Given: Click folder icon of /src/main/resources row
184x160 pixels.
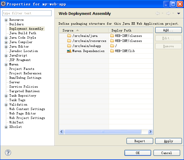Looking at the screenshot, I should point(69,41).
